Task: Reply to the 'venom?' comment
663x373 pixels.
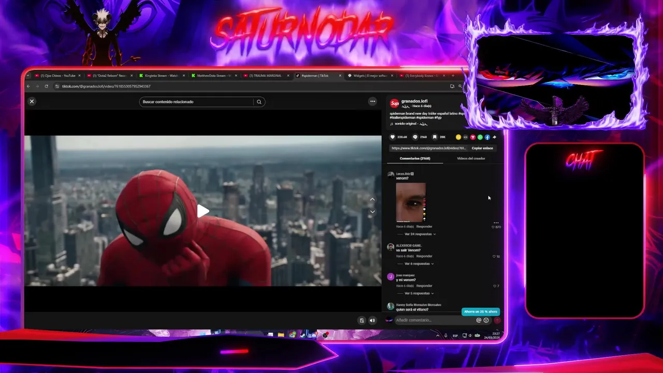Action: pos(424,226)
